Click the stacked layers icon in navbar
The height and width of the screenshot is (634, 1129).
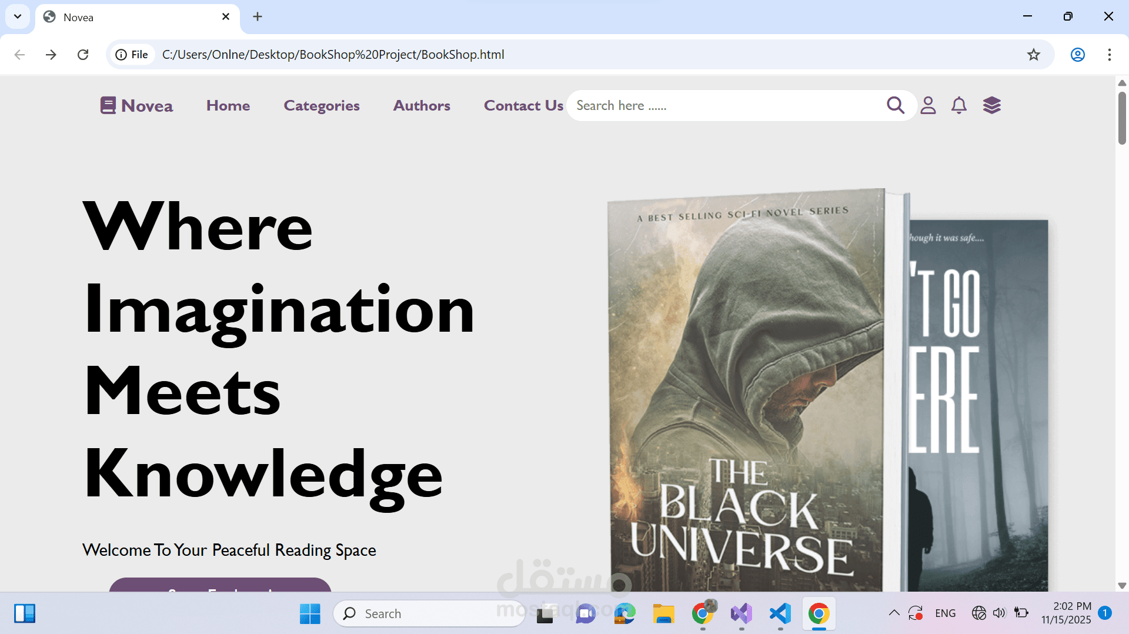[x=991, y=105]
